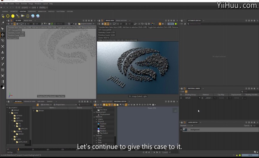Click the 100% progress bar in status bar
Image resolution: width=259 pixels, height=158 pixels.
tap(250, 155)
